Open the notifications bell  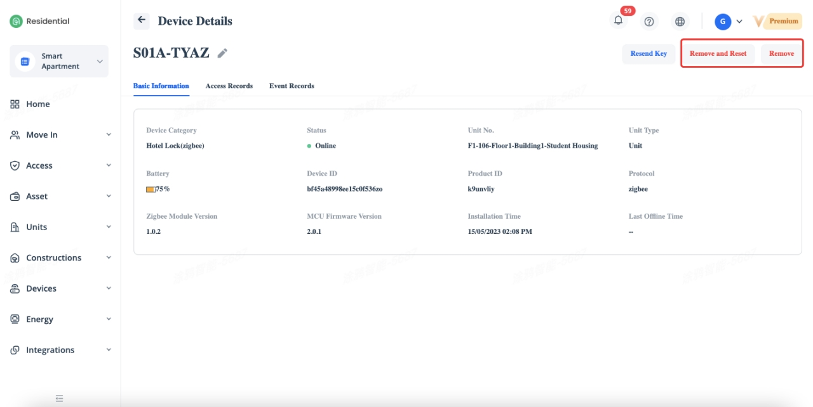pos(618,21)
